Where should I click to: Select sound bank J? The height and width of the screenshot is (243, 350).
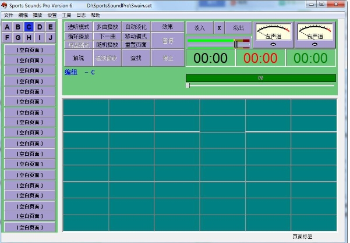click(51, 37)
